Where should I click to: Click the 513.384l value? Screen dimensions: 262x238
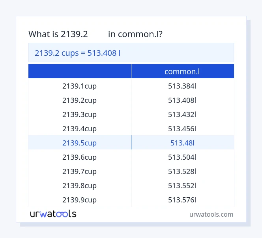click(x=182, y=86)
